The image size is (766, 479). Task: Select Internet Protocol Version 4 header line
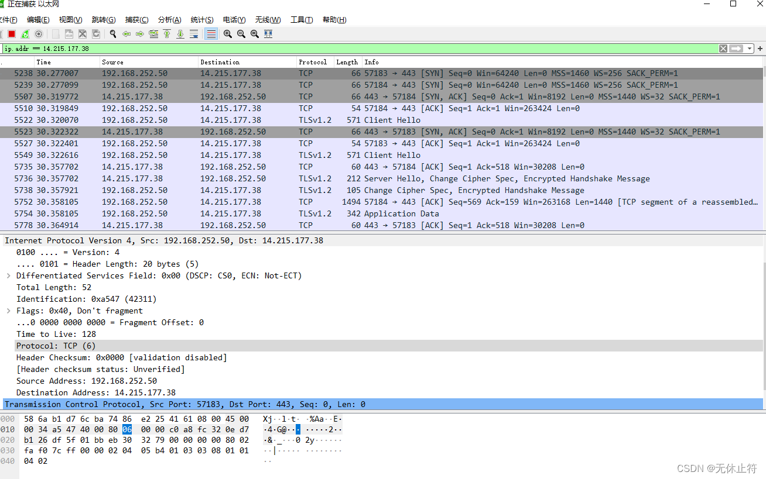pos(382,240)
